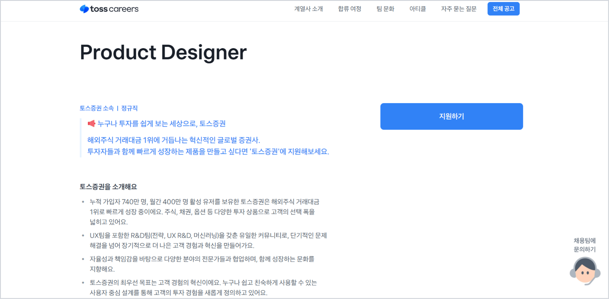Click the blue toss swirl symbol
The width and height of the screenshot is (609, 299).
pos(84,8)
